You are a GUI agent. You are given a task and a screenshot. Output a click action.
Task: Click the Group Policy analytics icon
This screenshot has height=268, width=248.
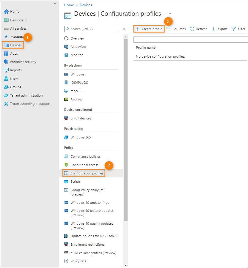point(66,190)
